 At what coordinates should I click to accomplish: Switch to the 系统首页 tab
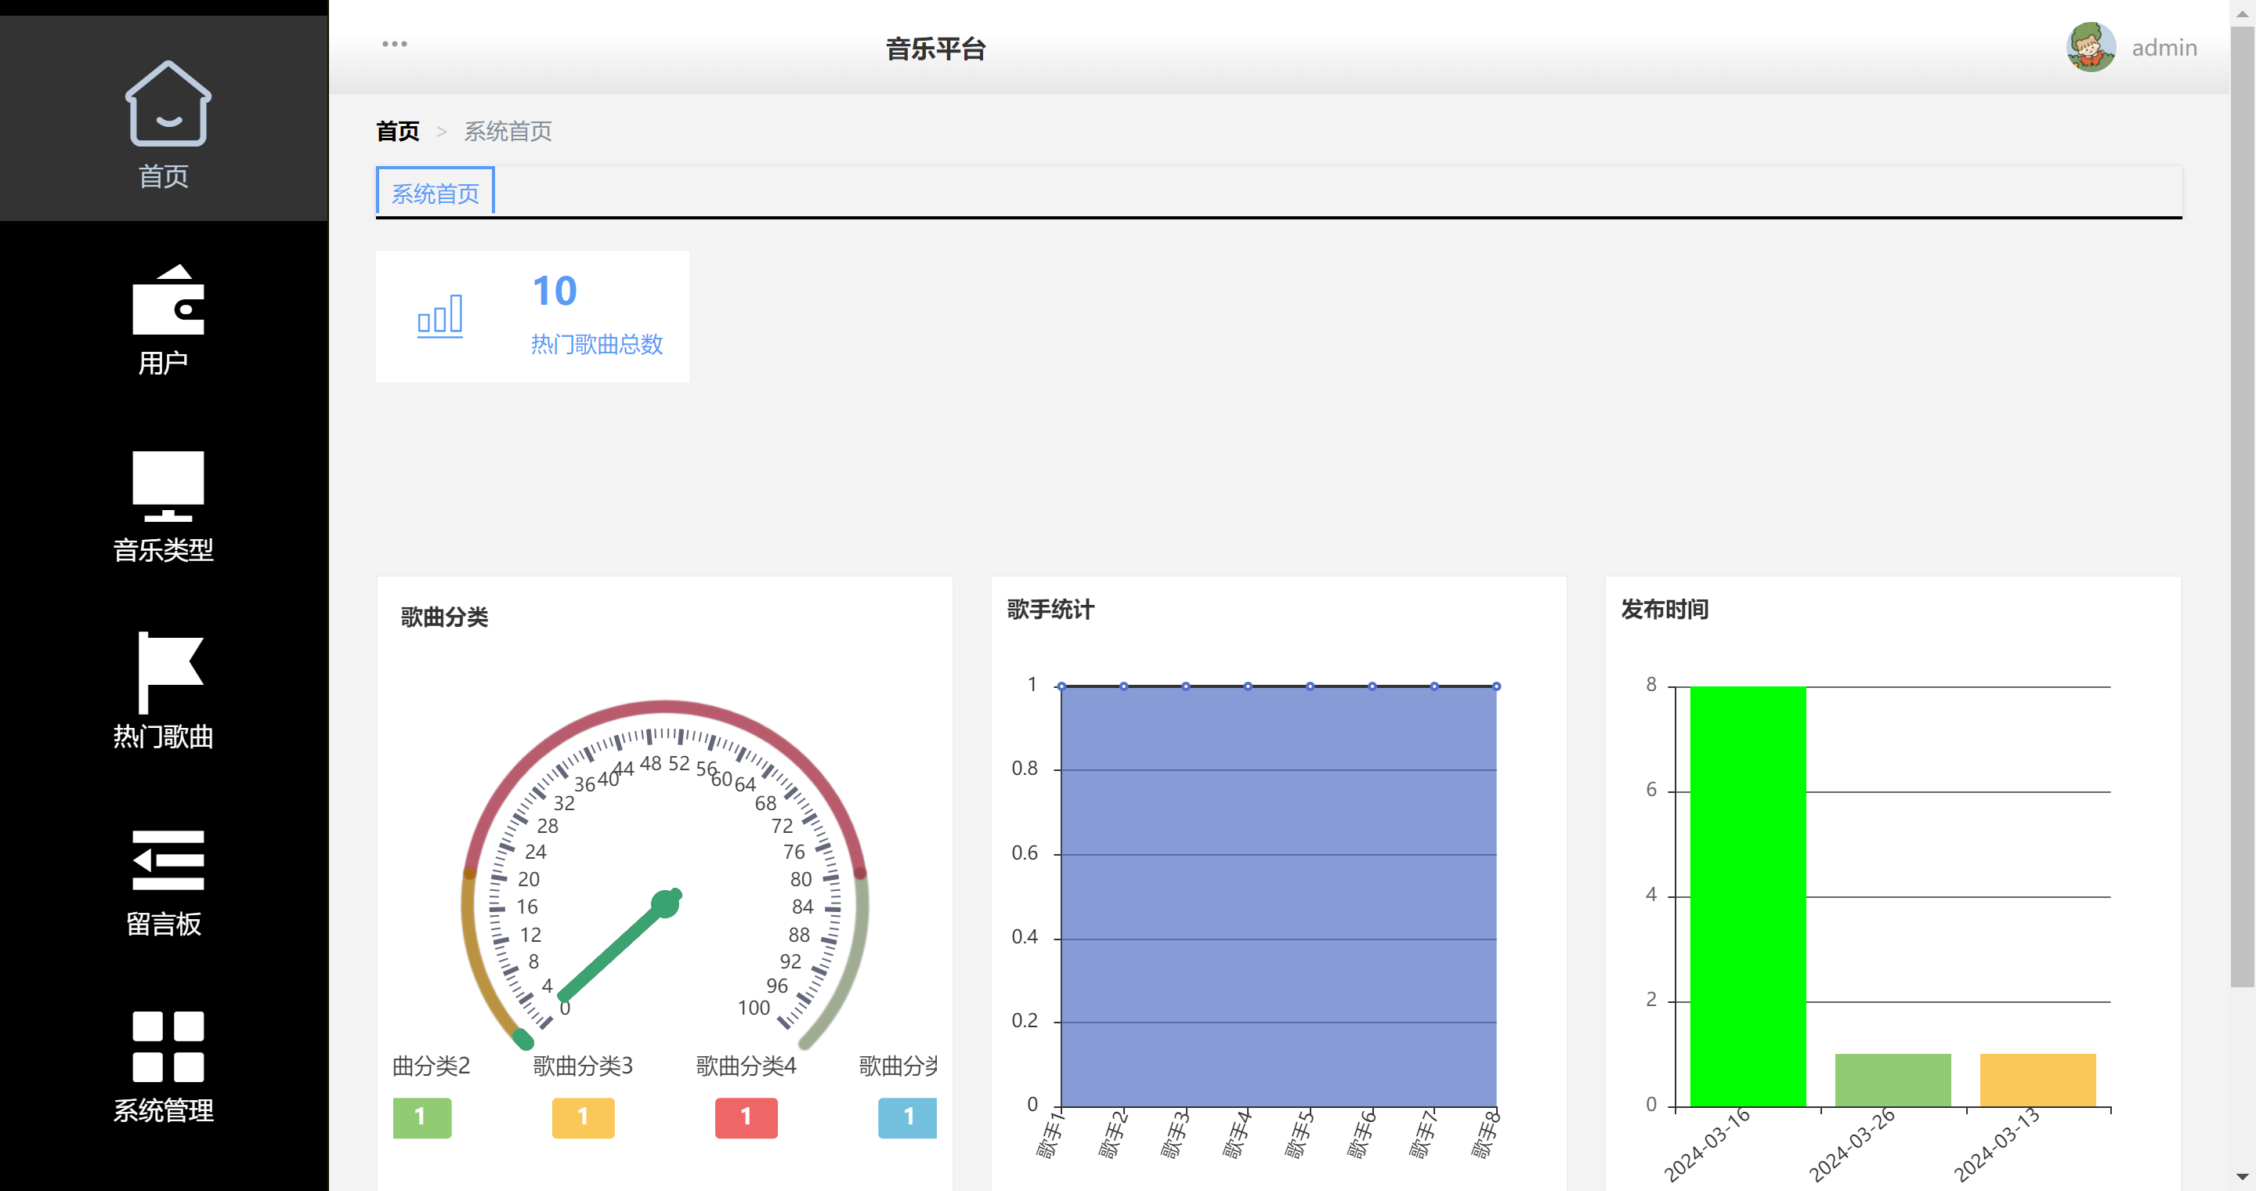point(436,193)
